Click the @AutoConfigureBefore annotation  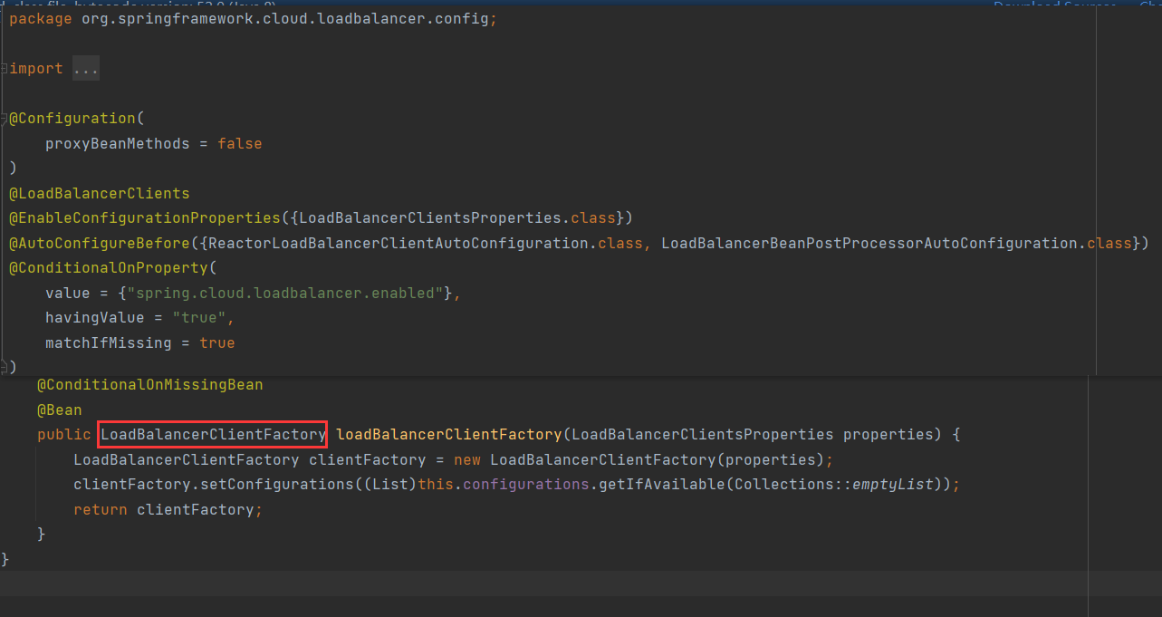(100, 243)
